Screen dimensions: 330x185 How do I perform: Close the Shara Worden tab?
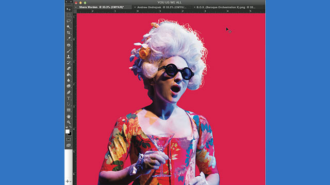[x=76, y=7]
